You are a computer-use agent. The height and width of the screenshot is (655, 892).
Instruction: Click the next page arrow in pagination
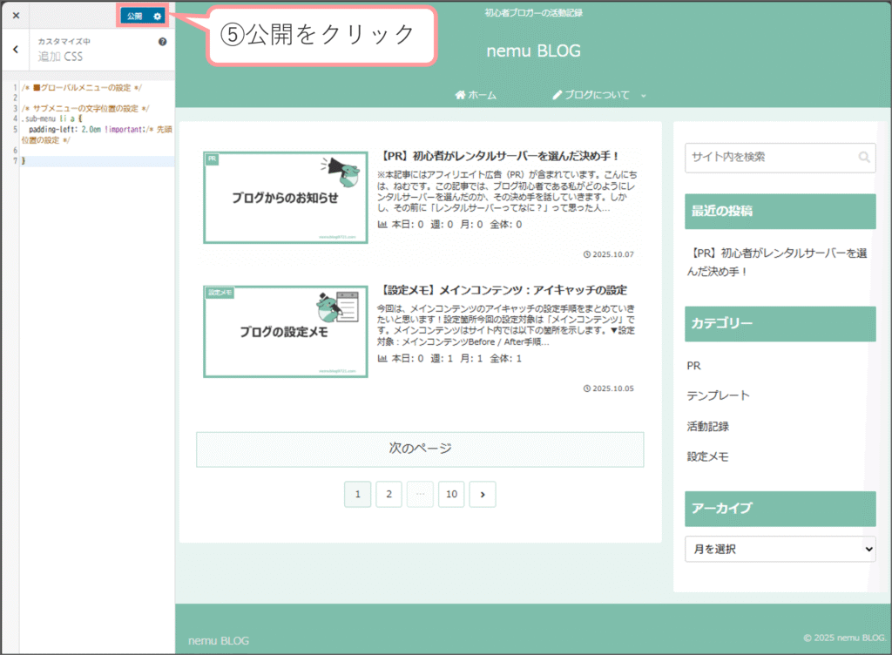point(482,495)
